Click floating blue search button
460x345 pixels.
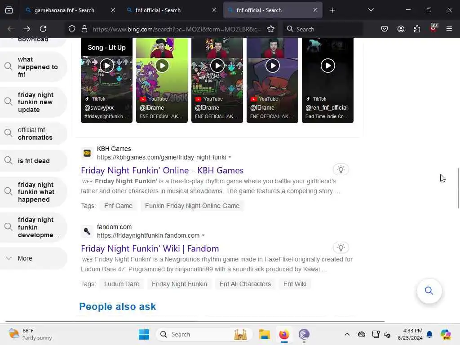(429, 291)
